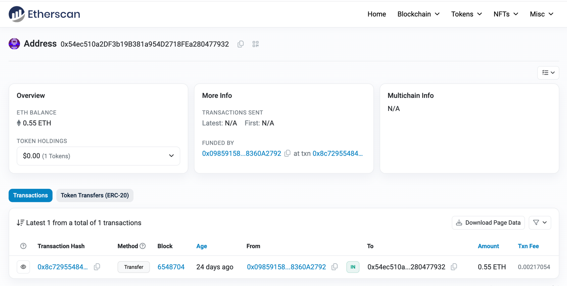Copy the Funded By address
This screenshot has height=286, width=567.
(287, 153)
